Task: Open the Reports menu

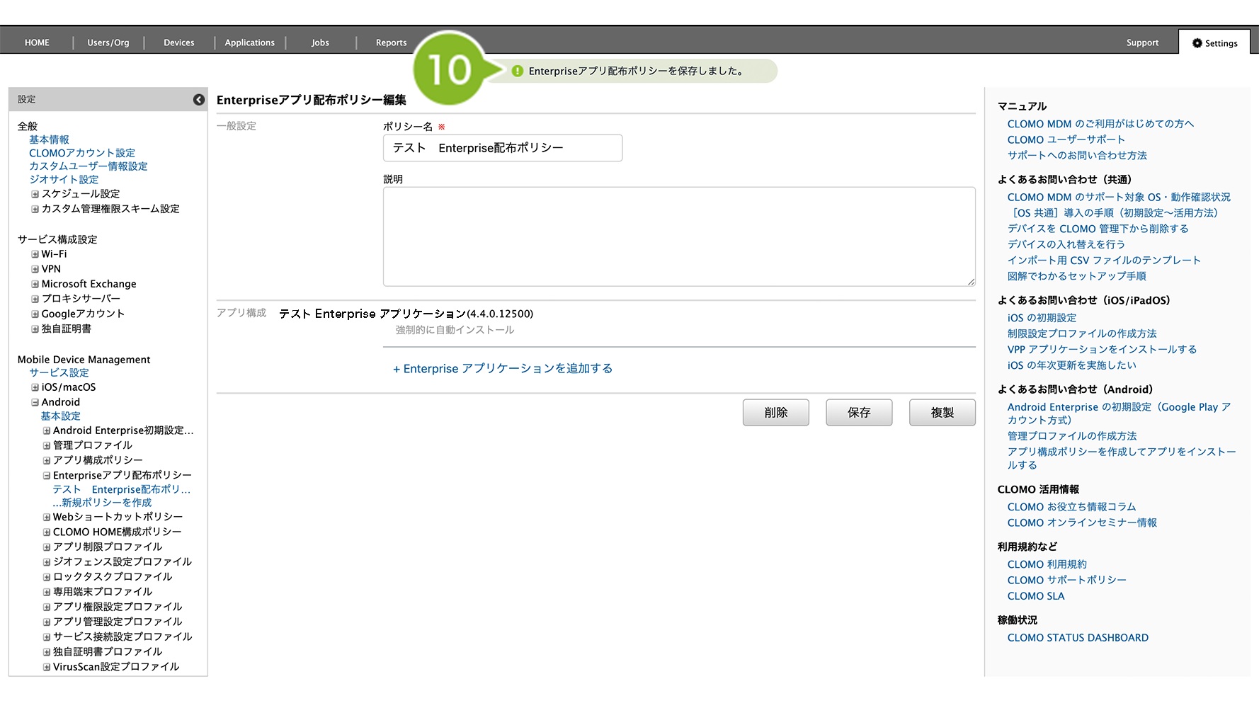Action: [x=391, y=42]
